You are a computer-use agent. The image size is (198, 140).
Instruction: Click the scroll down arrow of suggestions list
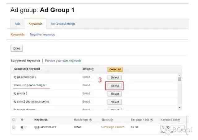pos(179,108)
